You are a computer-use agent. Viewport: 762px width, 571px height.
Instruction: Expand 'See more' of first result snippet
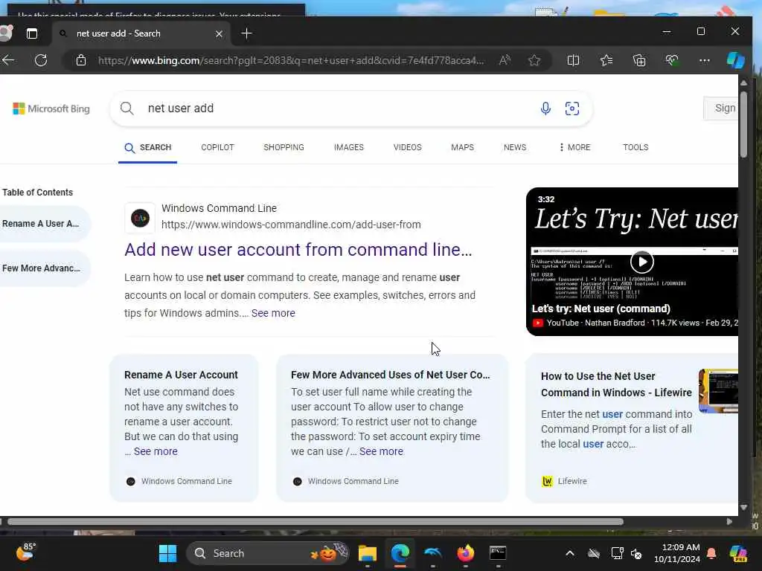click(273, 313)
